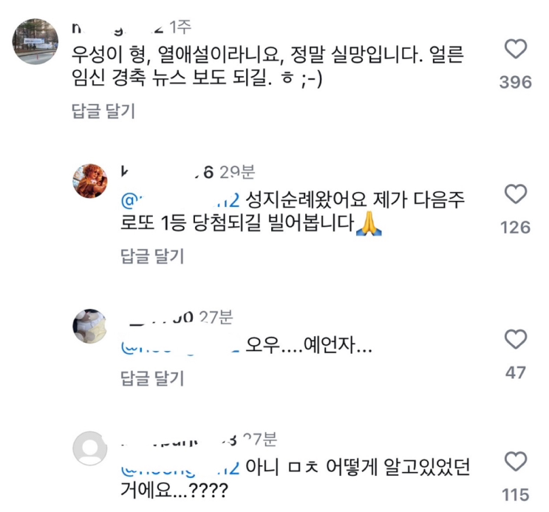549x512 pixels.
Task: Open the username posted 1주 ago
Action: point(118,27)
